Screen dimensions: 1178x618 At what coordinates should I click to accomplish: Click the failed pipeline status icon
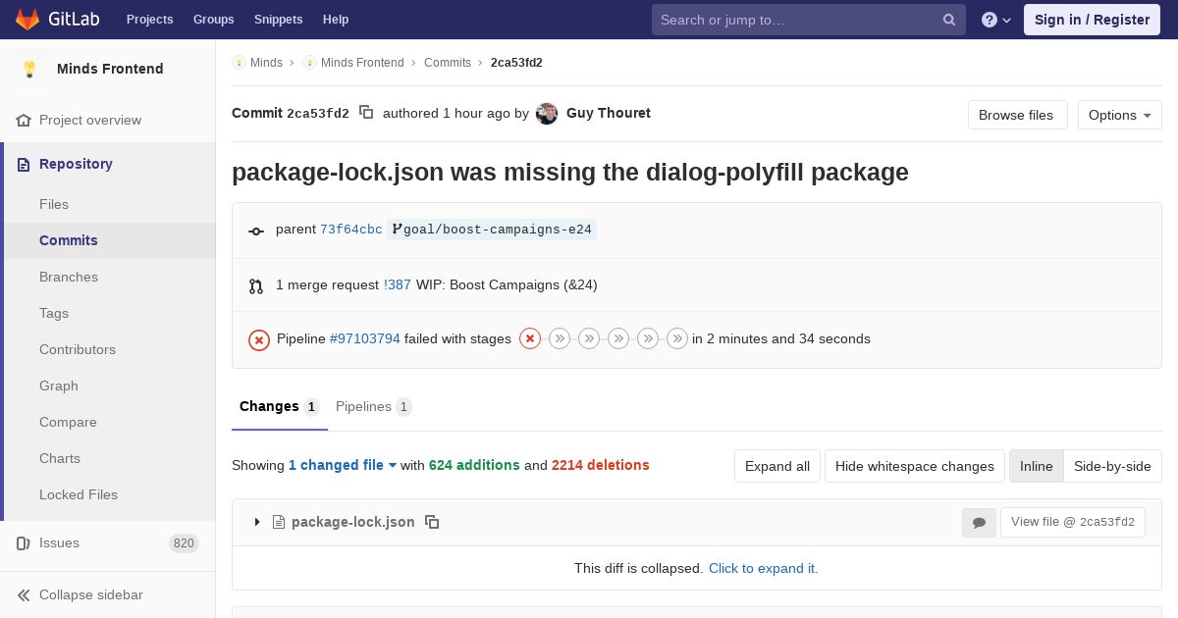(259, 339)
